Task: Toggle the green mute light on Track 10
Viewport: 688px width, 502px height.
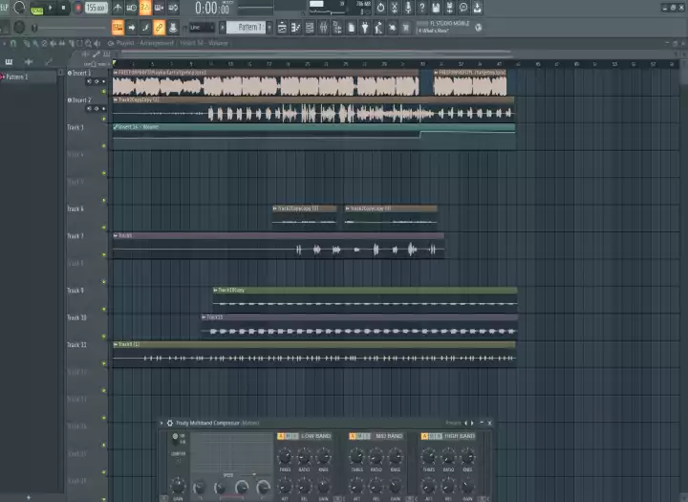Action: pos(104,337)
